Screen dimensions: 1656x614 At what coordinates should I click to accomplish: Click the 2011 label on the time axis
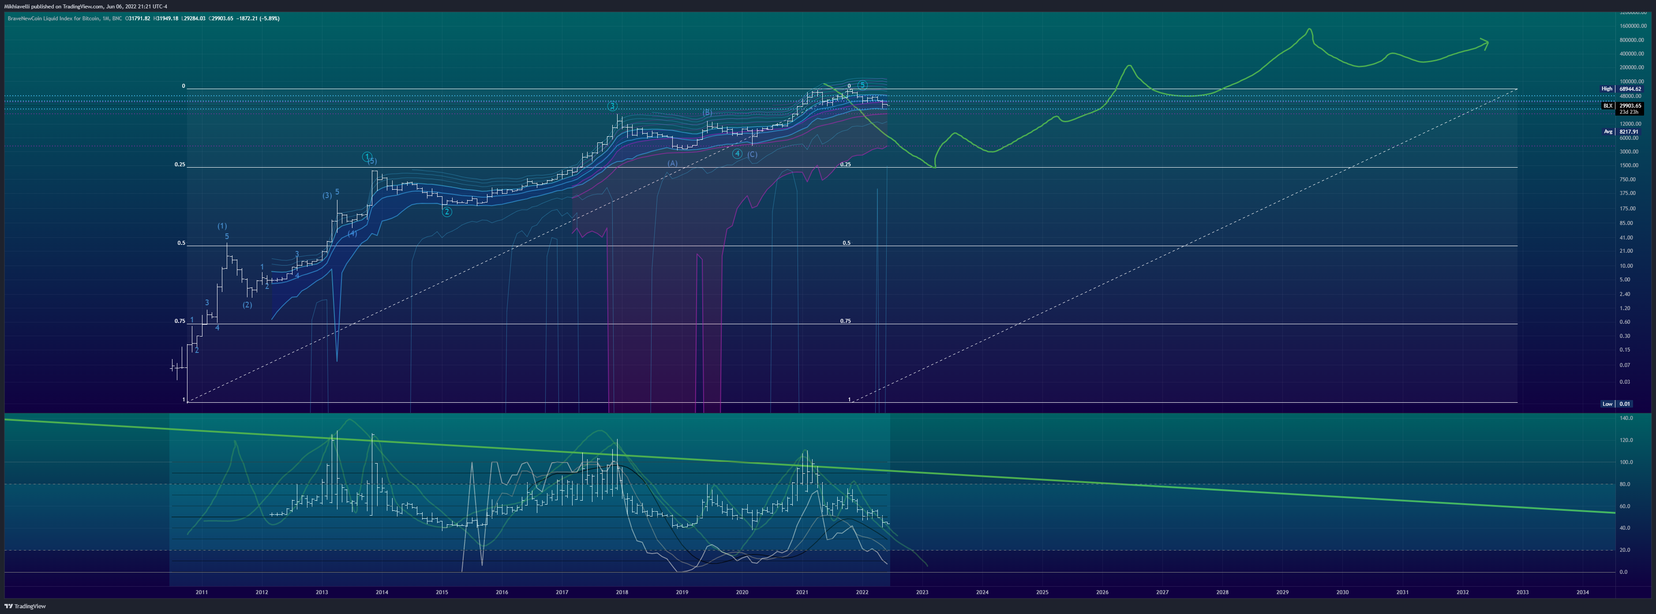[201, 592]
